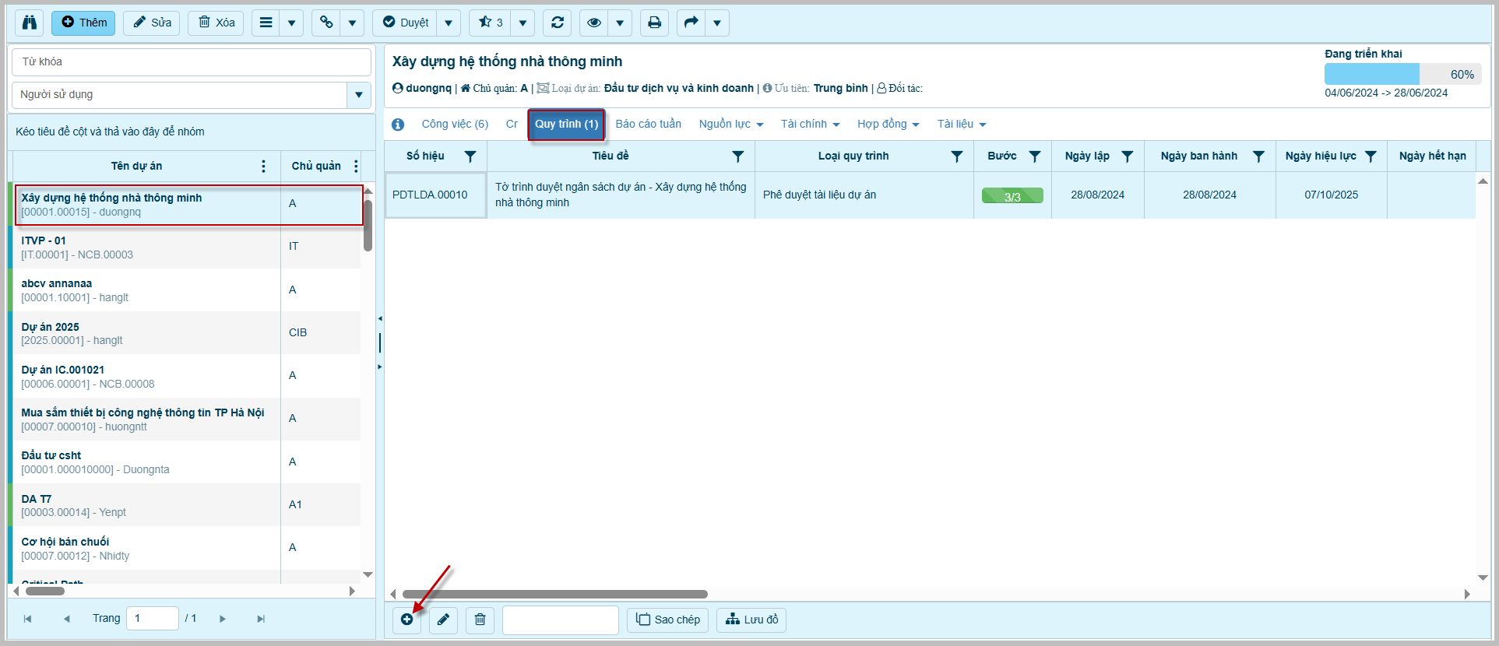This screenshot has height=646, width=1499.
Task: Click the Thêm button
Action: (x=84, y=23)
